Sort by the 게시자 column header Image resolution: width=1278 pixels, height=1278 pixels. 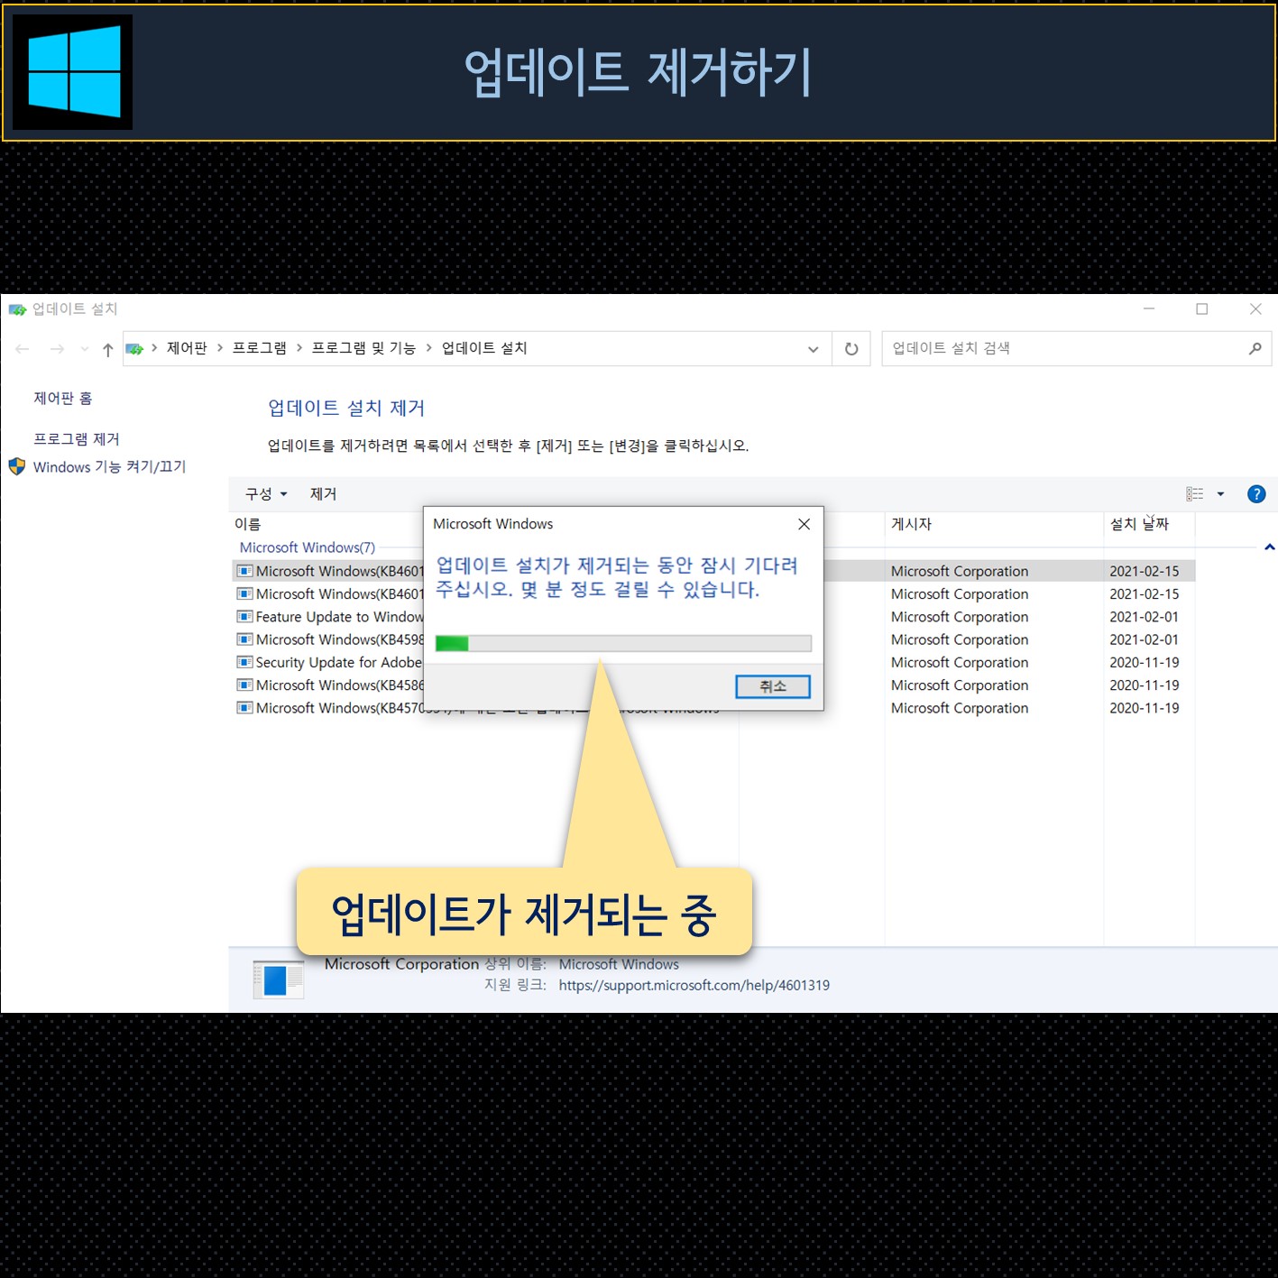click(x=911, y=524)
